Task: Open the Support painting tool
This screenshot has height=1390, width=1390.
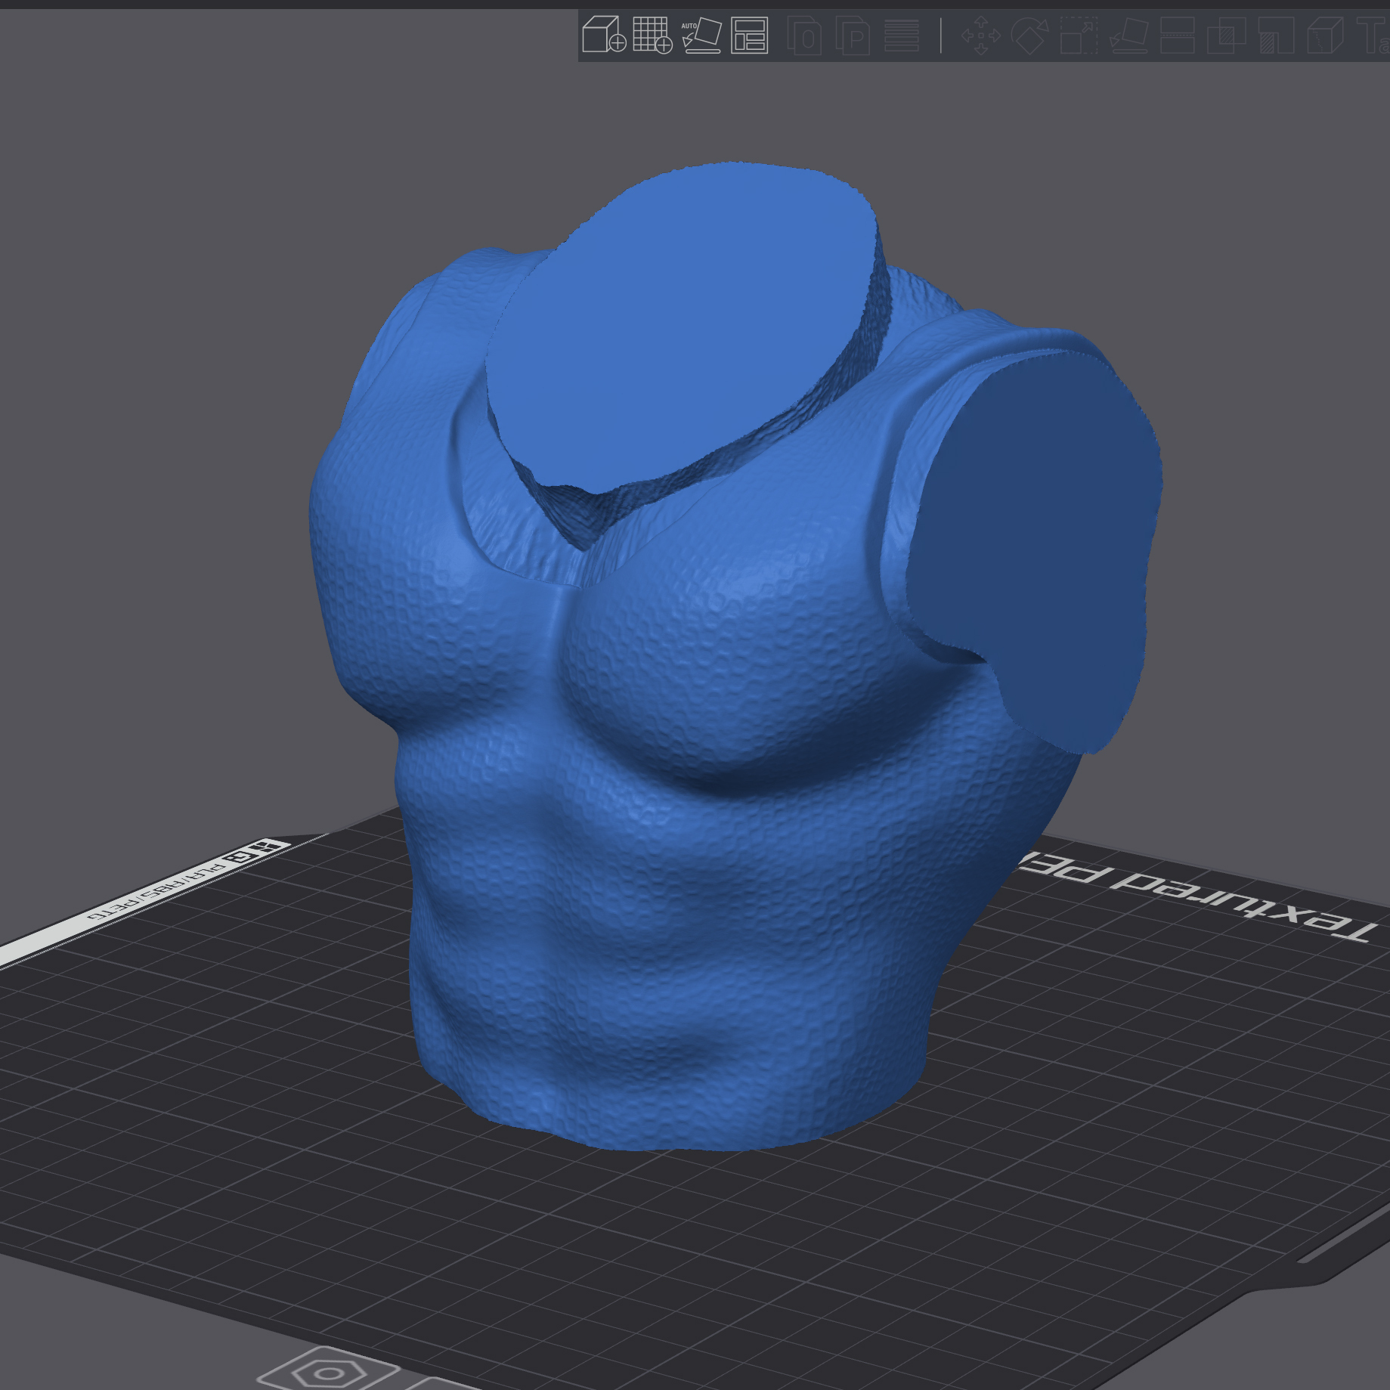Action: point(1275,35)
